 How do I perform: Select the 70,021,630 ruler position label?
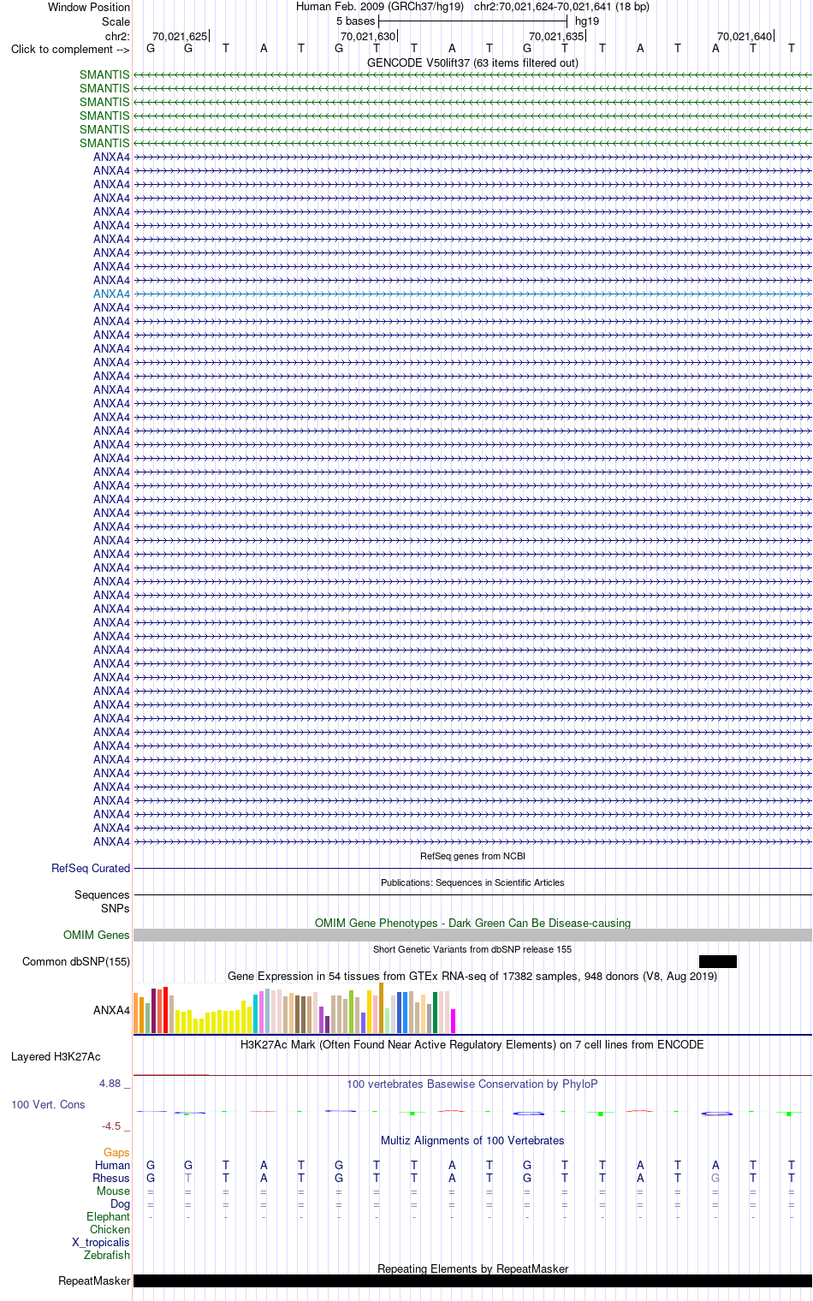368,36
